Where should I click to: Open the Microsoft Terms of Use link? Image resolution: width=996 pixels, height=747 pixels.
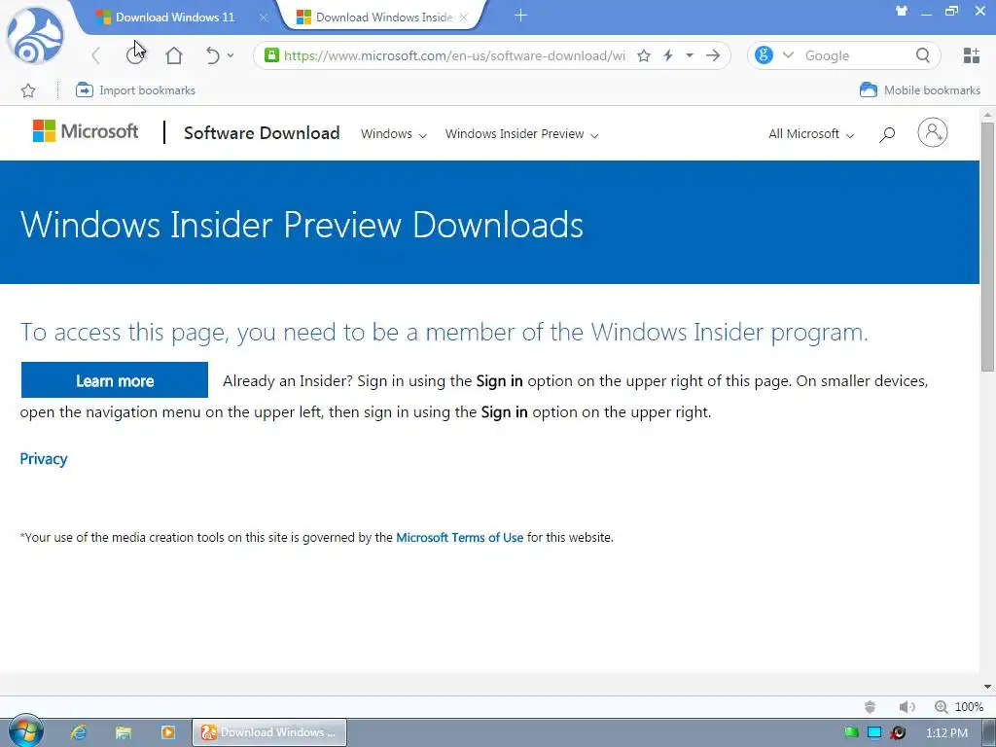pyautogui.click(x=459, y=537)
